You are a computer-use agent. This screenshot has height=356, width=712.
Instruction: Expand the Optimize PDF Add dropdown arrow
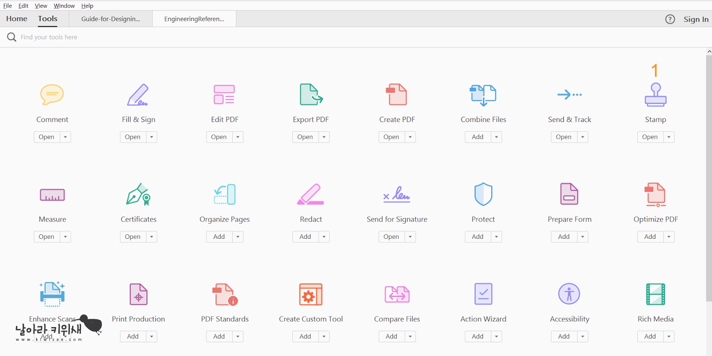click(x=669, y=237)
